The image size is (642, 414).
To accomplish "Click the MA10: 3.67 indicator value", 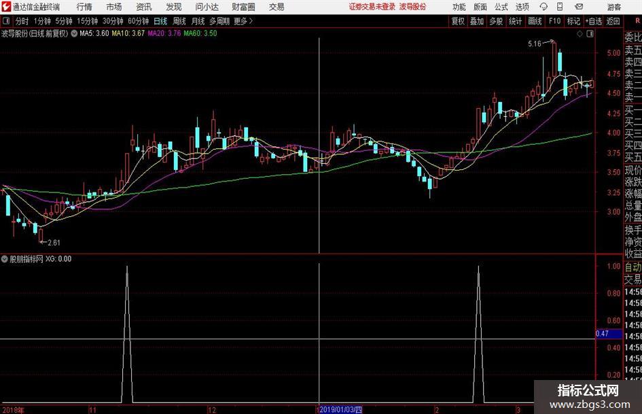I will tap(128, 33).
